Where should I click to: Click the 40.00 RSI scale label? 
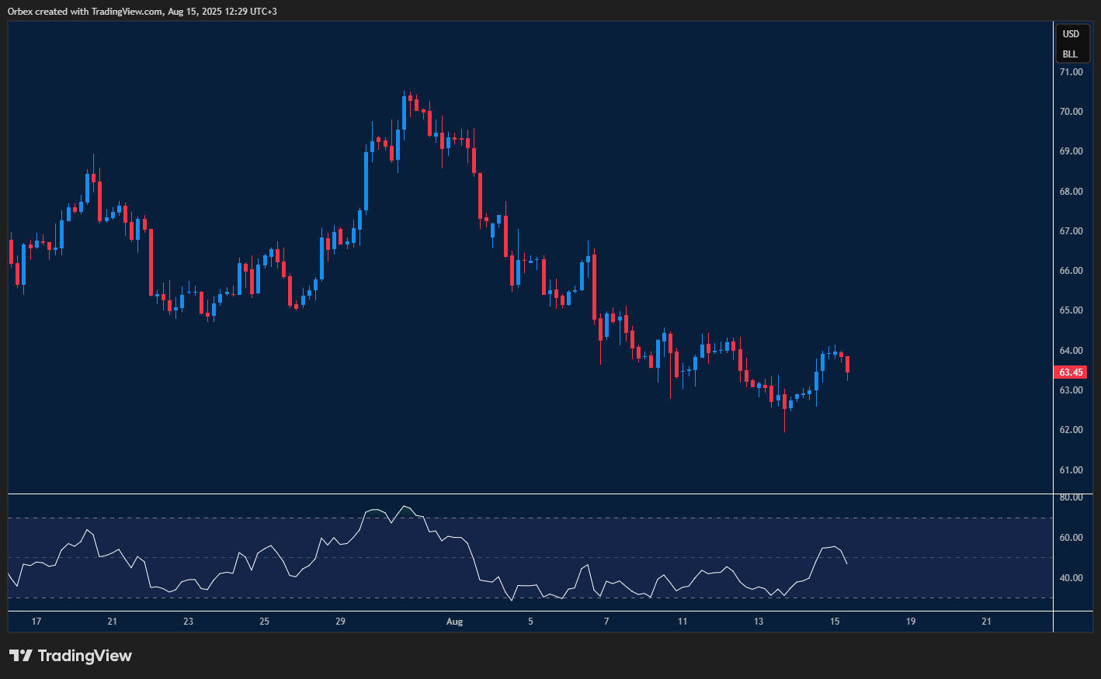[1071, 578]
